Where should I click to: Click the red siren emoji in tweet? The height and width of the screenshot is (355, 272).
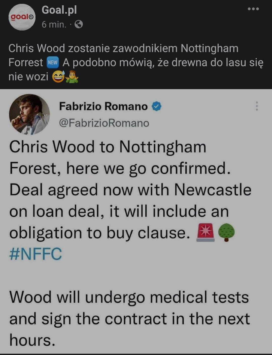[x=206, y=233]
